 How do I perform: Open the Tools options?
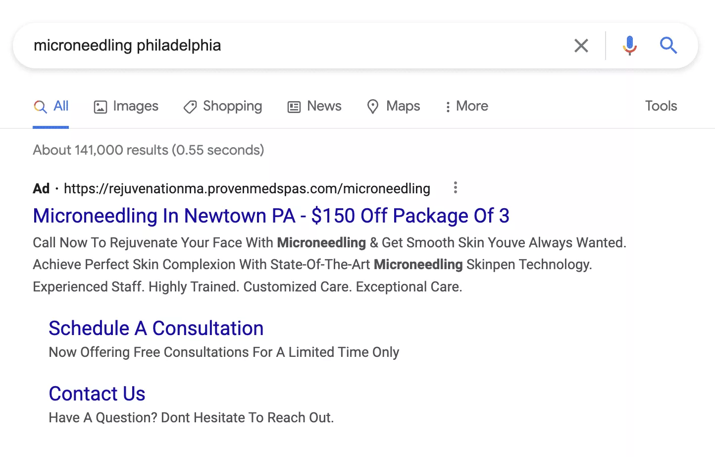point(661,106)
